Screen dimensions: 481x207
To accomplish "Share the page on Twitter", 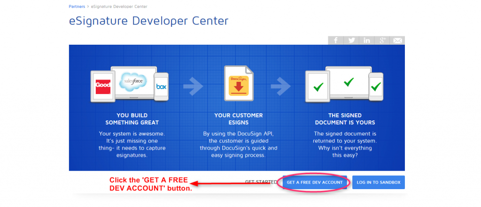I will (351, 40).
